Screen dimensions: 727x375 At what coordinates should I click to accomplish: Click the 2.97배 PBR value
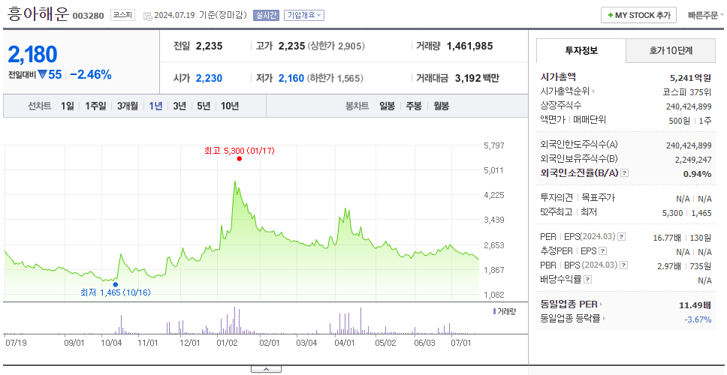pos(668,266)
